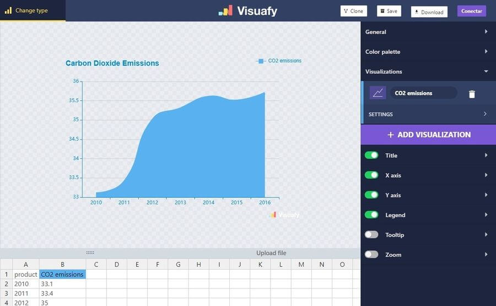Screen dimensions: 496x306
Task: Edit the CO2 emissions name field
Action: [424, 93]
